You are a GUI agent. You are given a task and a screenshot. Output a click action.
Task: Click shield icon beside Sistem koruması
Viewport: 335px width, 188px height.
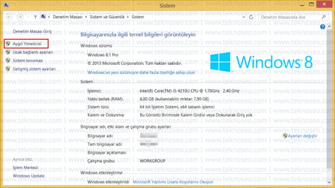click(x=8, y=61)
